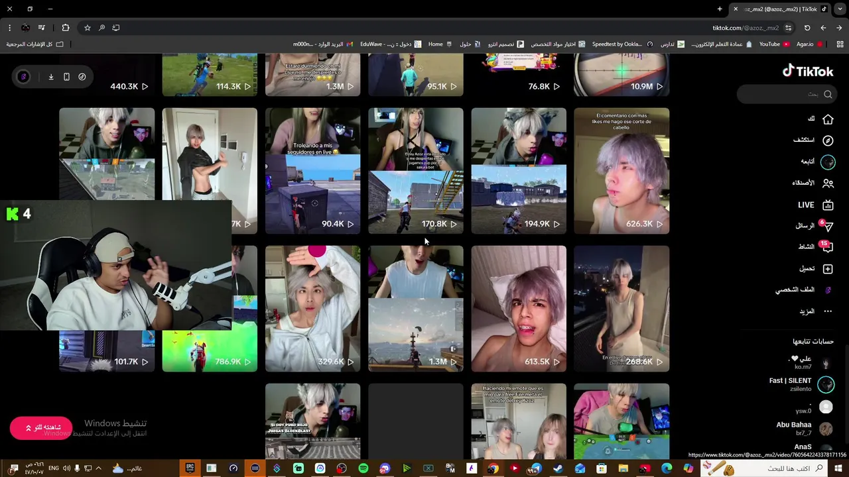Open browser three-dot menu

[9, 28]
